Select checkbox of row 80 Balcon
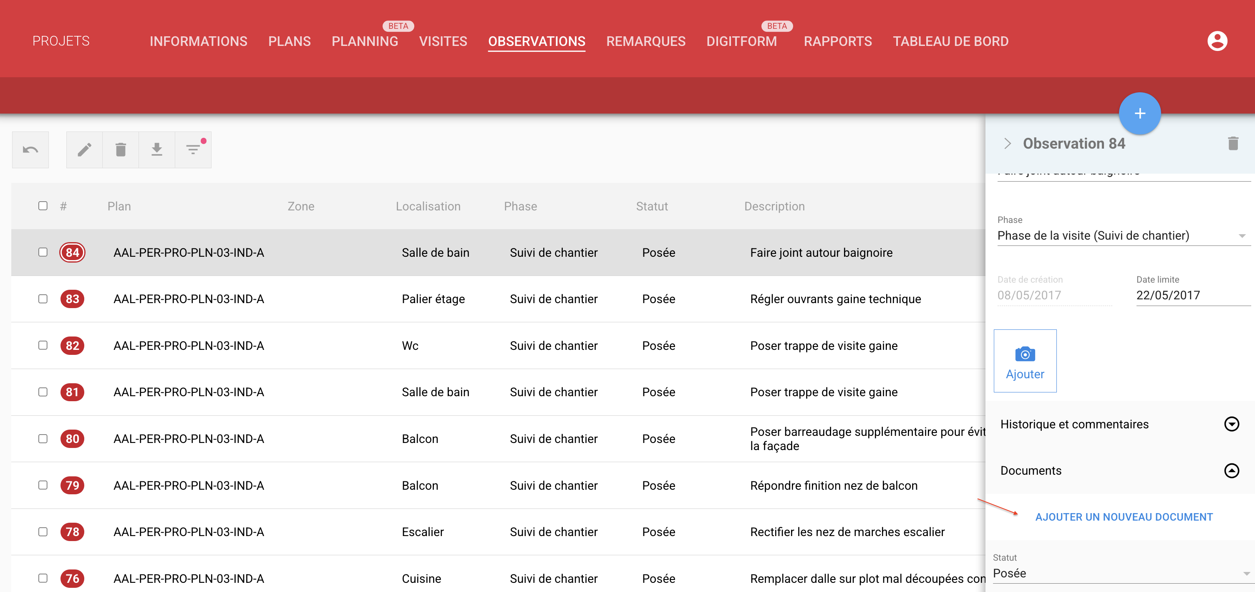The width and height of the screenshot is (1255, 592). coord(43,438)
